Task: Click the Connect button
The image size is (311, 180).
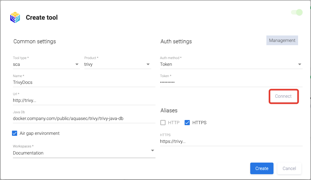Action: 283,96
